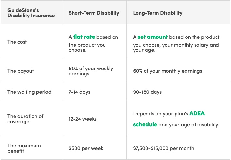Image resolution: width=231 pixels, height=160 pixels.
Task: Open the green 'flat rate' link
Action: pos(84,37)
